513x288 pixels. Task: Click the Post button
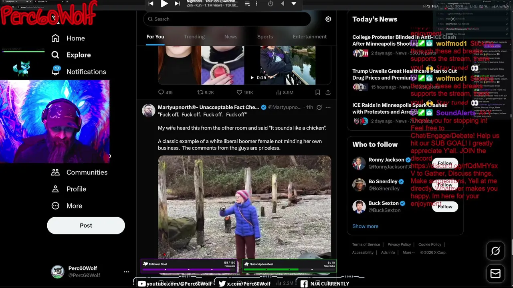pyautogui.click(x=86, y=226)
